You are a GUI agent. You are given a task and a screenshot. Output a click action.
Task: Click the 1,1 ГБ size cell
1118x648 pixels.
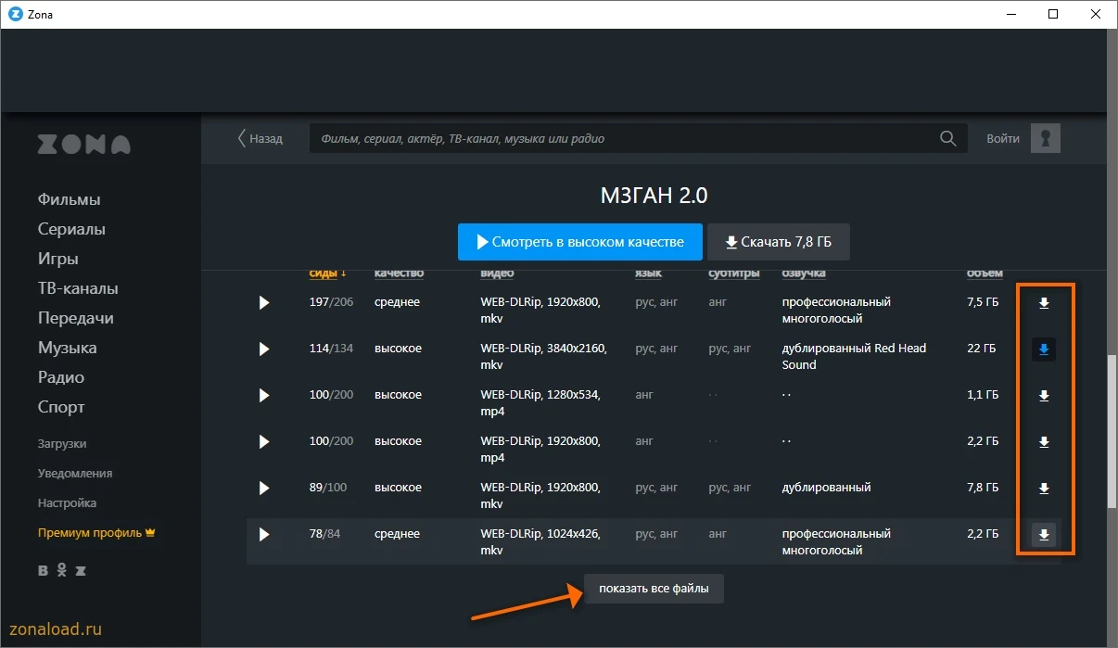pyautogui.click(x=983, y=395)
